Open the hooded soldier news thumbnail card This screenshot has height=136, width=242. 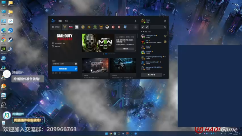pyautogui.click(x=123, y=65)
